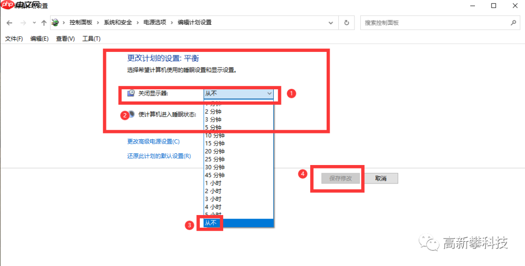Open the 工具(T) menu
This screenshot has height=266, width=525.
click(91, 39)
